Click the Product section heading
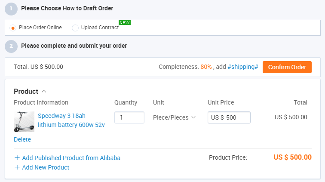 click(x=26, y=91)
